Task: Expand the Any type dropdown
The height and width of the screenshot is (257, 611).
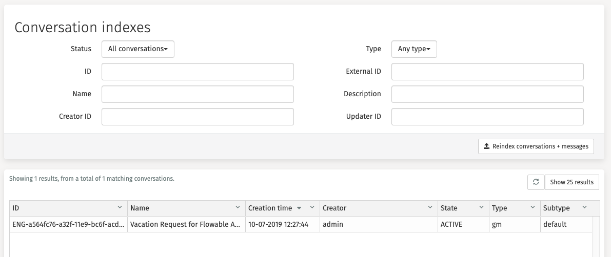Action: [413, 49]
